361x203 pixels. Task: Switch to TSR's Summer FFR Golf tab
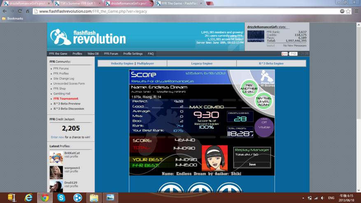[77, 3]
